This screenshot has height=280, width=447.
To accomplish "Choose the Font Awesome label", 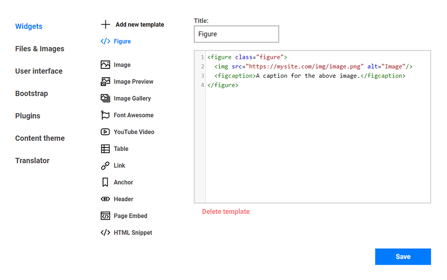I will point(134,115).
